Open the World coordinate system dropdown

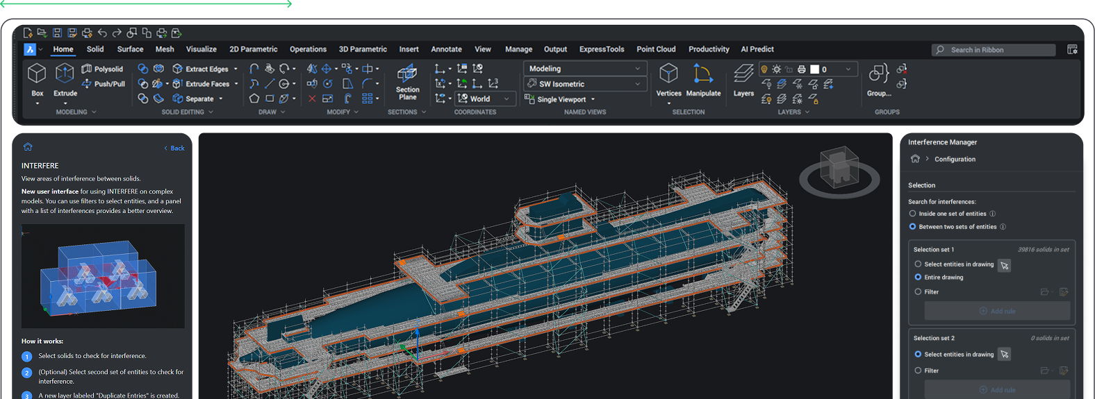pos(485,99)
